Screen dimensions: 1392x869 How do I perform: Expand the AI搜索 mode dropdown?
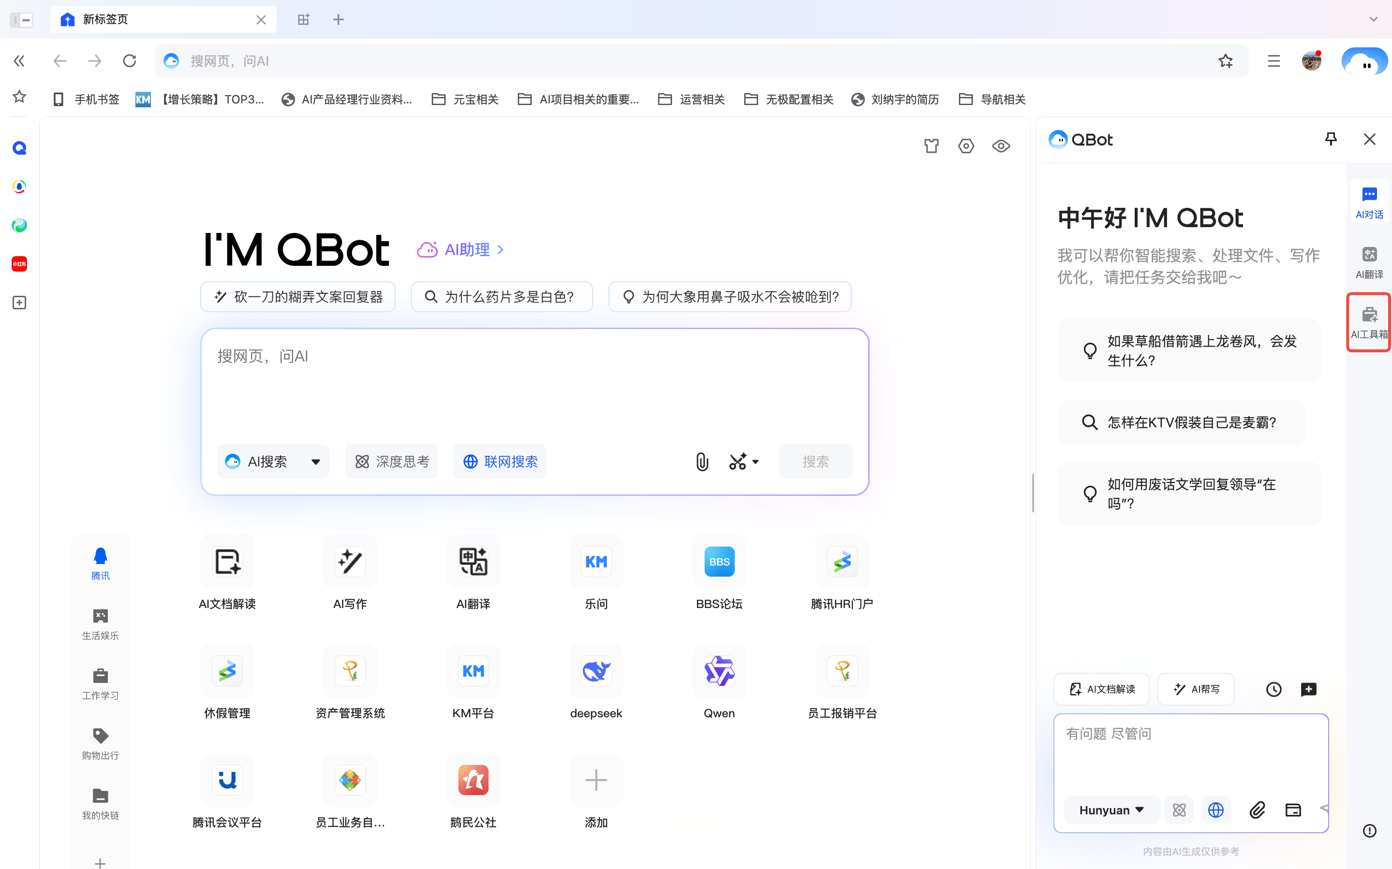click(x=316, y=462)
